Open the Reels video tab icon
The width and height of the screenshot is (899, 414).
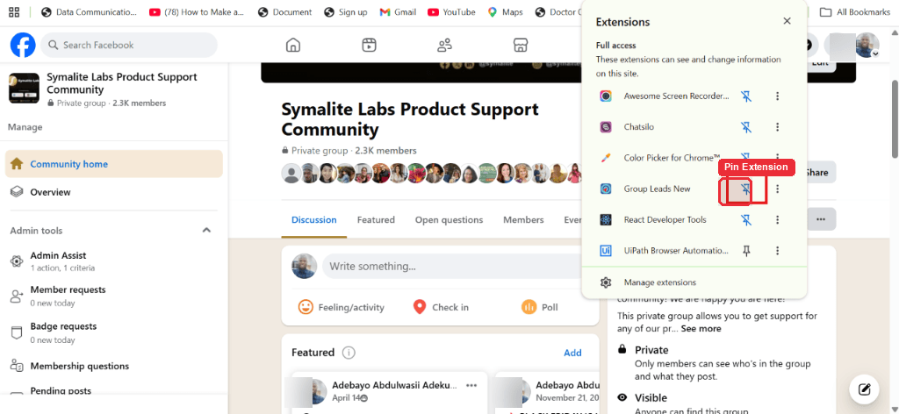click(x=369, y=45)
